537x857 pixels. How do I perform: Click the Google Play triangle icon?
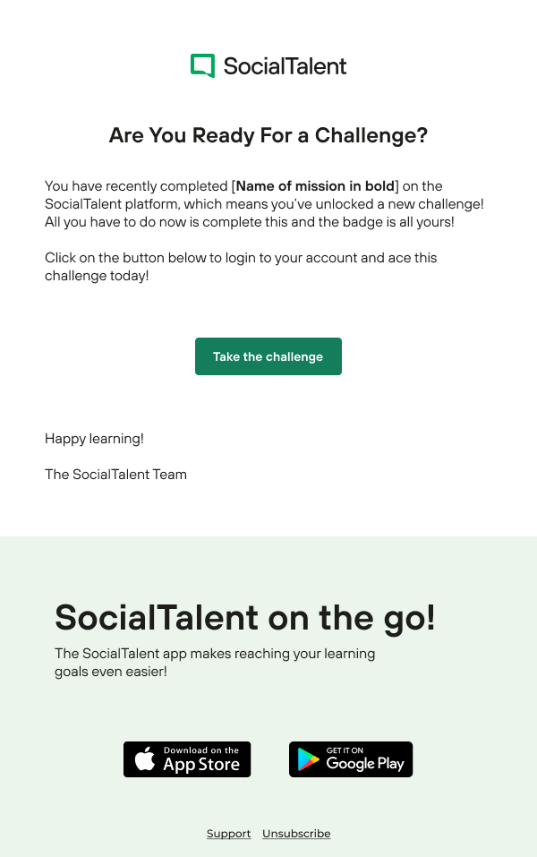point(309,759)
